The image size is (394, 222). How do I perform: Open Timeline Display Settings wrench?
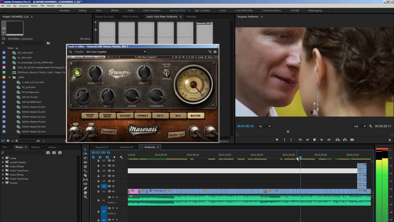(x=121, y=157)
